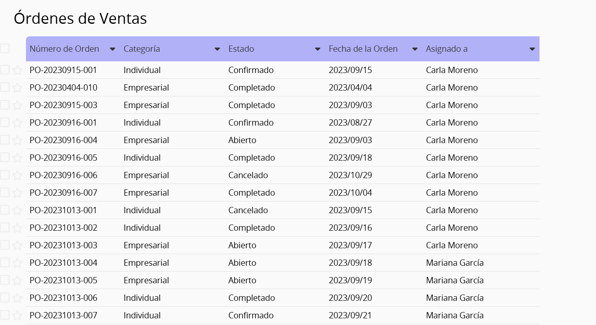Click the PO-20230916-005 order number cell
The image size is (596, 325).
(63, 158)
